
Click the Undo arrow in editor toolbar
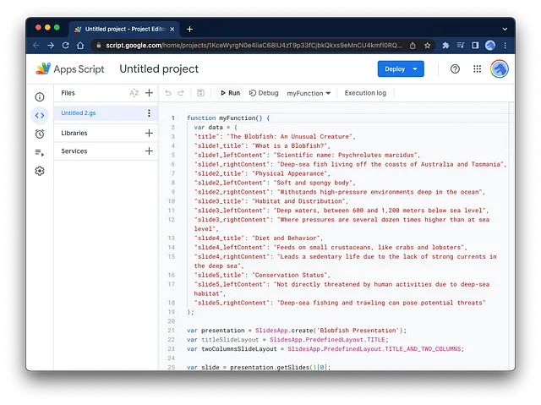point(168,93)
